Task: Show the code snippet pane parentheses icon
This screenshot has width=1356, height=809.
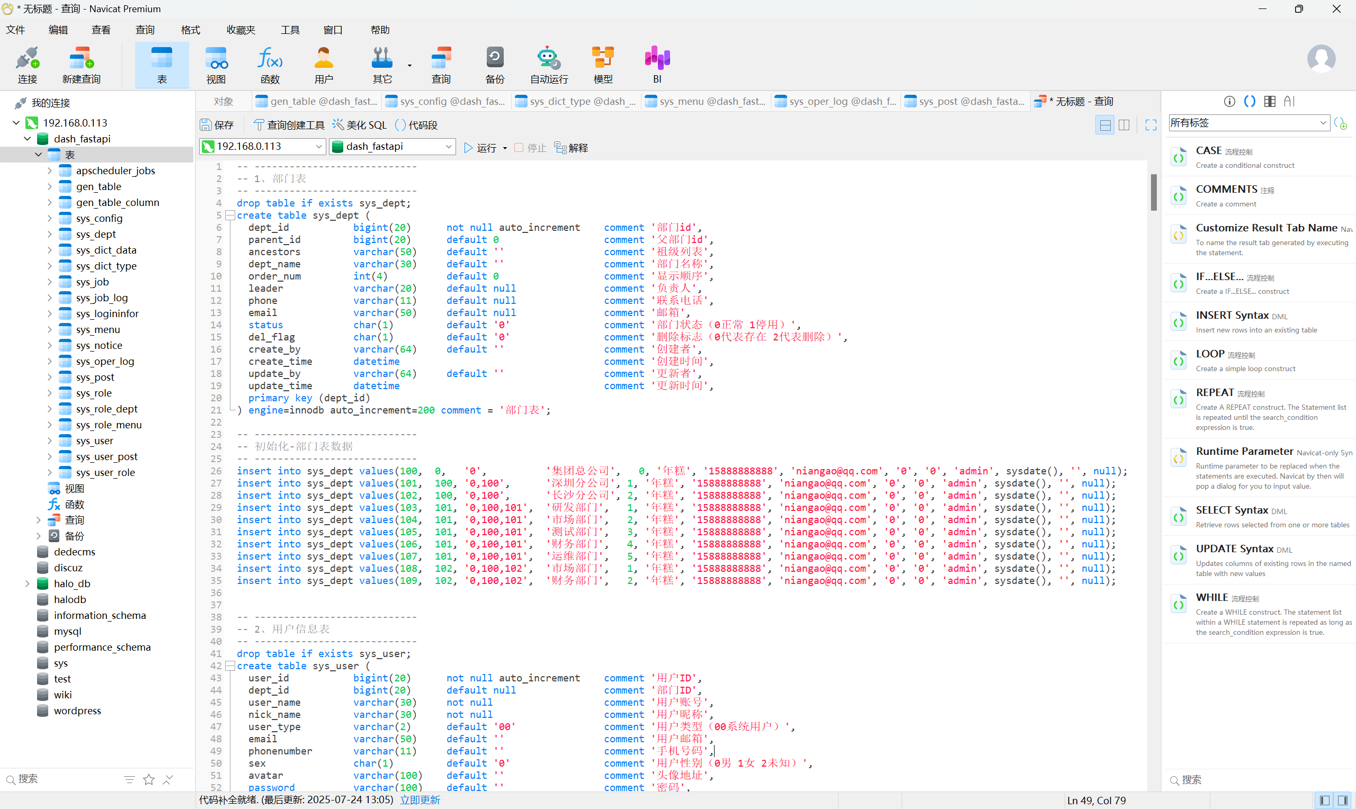Action: [x=1250, y=102]
